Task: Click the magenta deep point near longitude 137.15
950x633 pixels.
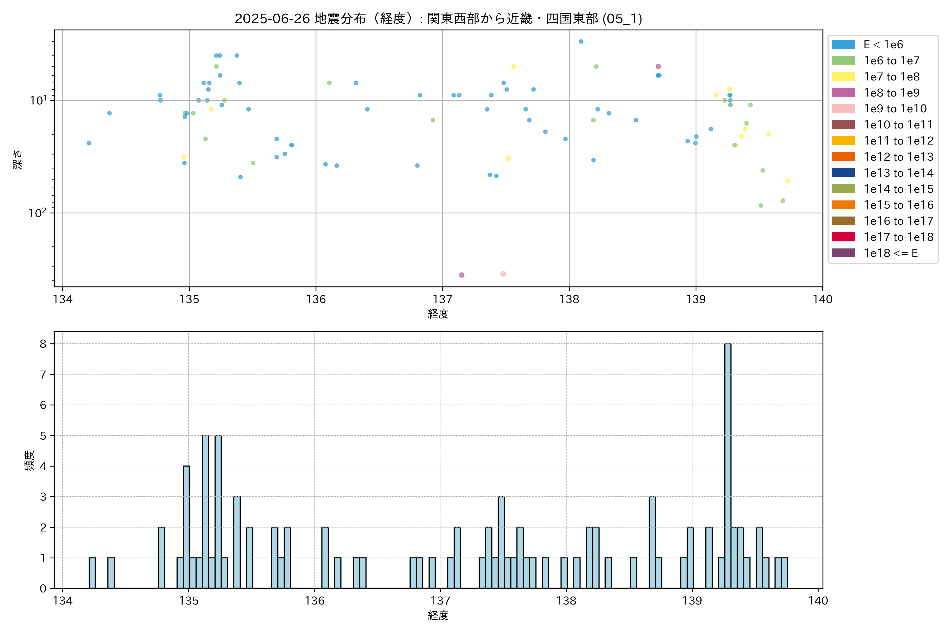Action: 462,275
